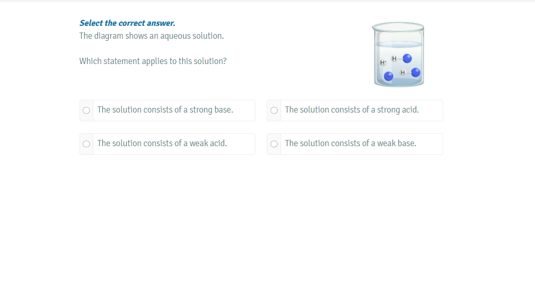Select the weak base radio button

(274, 144)
